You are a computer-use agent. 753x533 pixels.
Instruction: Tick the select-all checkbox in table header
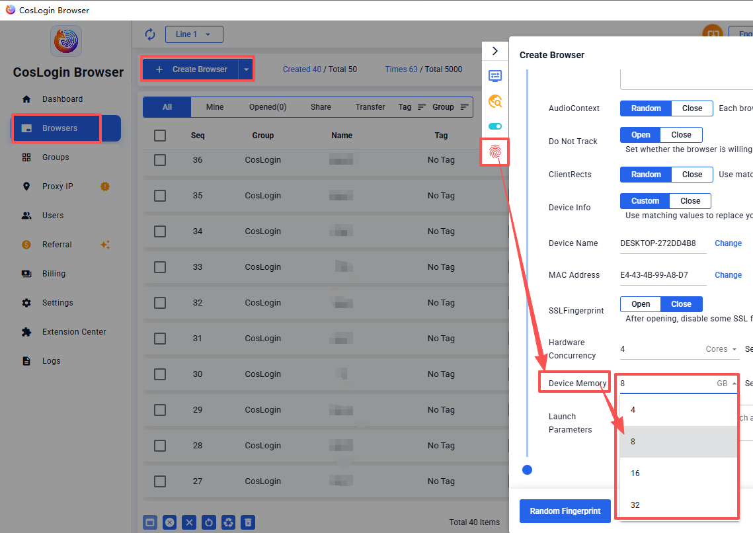tap(160, 136)
